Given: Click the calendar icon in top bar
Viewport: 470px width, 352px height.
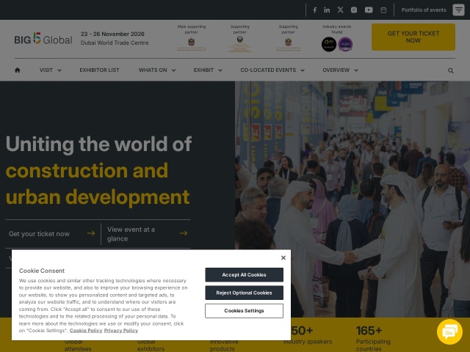Looking at the screenshot, I should tap(383, 10).
